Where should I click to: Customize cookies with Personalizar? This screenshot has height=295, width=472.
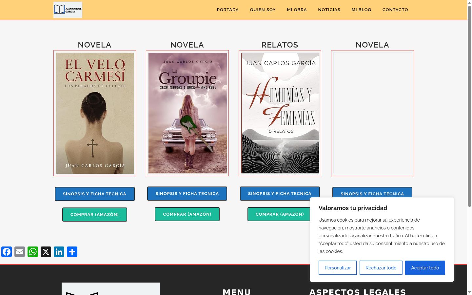[x=338, y=268]
